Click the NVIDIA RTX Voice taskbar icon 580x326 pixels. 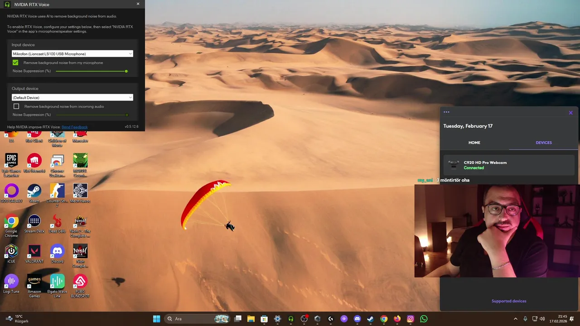tap(291, 319)
